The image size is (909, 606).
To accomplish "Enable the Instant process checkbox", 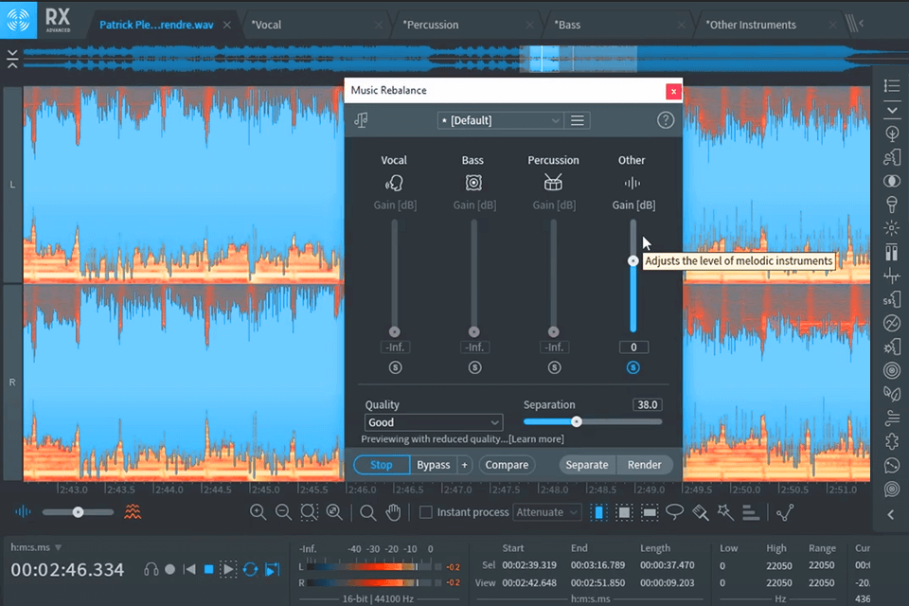I will tap(426, 512).
